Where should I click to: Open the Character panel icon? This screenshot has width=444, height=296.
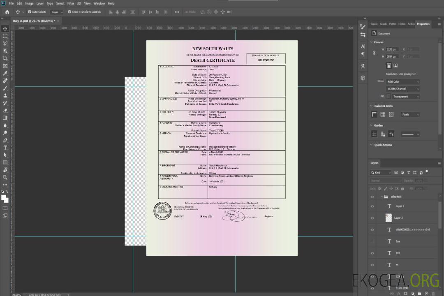[363, 46]
